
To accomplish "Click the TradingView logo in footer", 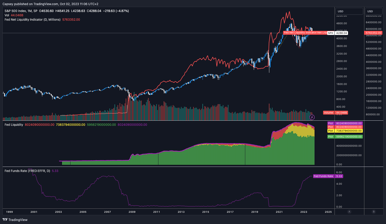I will pyautogui.click(x=15, y=220).
